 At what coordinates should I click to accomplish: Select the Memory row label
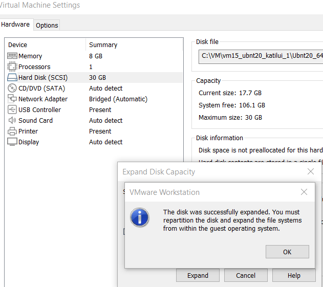tap(30, 56)
